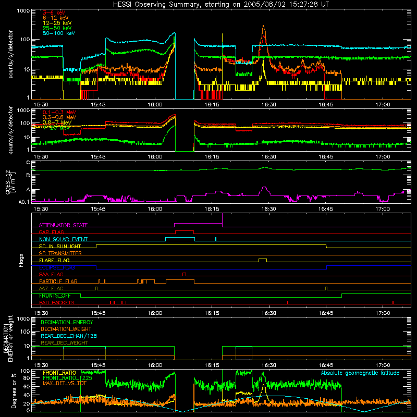This screenshot has width=417, height=417.
Task: Click the 17:00 tick label under the GOES panel
Action: click(x=383, y=209)
